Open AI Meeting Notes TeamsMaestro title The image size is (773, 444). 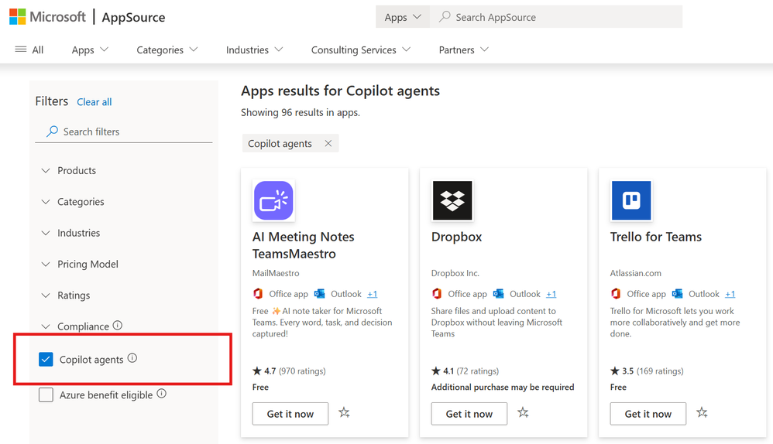303,245
